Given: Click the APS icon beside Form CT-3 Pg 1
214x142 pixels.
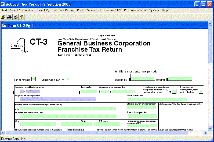Looking at the screenshot, I should coord(4,25).
